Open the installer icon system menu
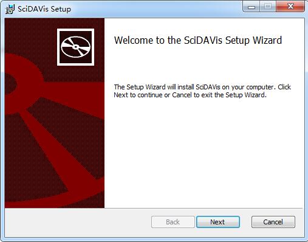Viewport: 308px width, 242px height. tap(10, 9)
